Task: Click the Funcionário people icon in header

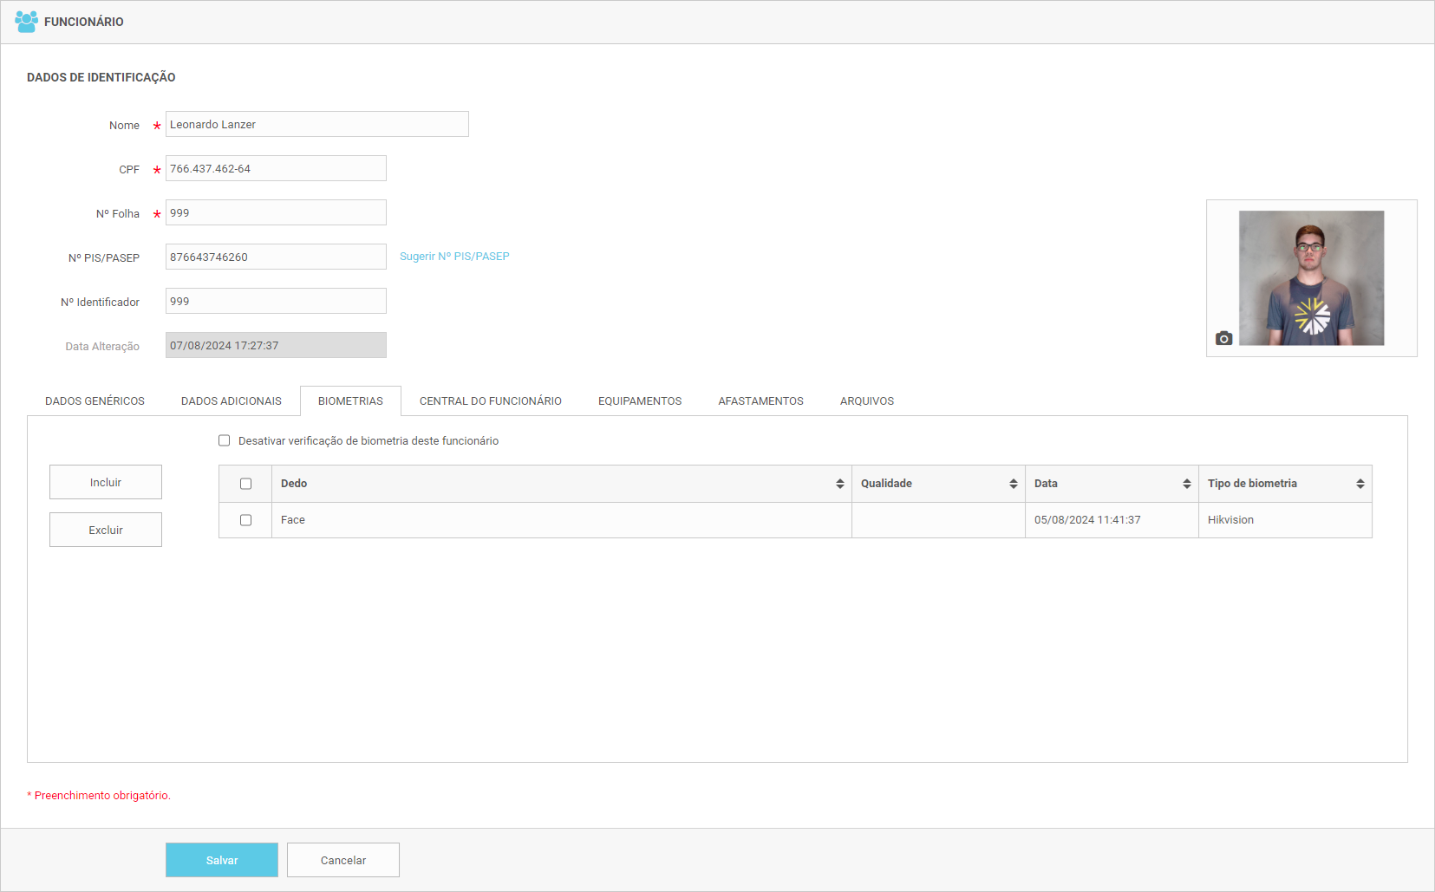Action: tap(26, 22)
